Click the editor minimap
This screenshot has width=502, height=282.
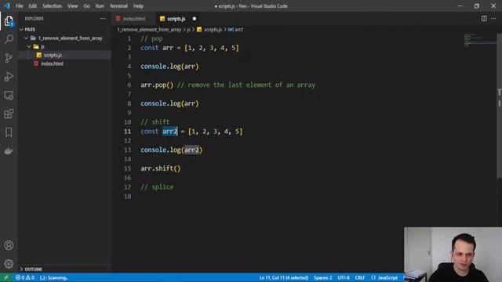pos(479,40)
